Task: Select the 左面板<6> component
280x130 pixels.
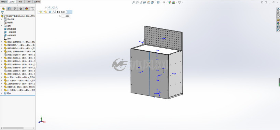Action: [x=20, y=87]
